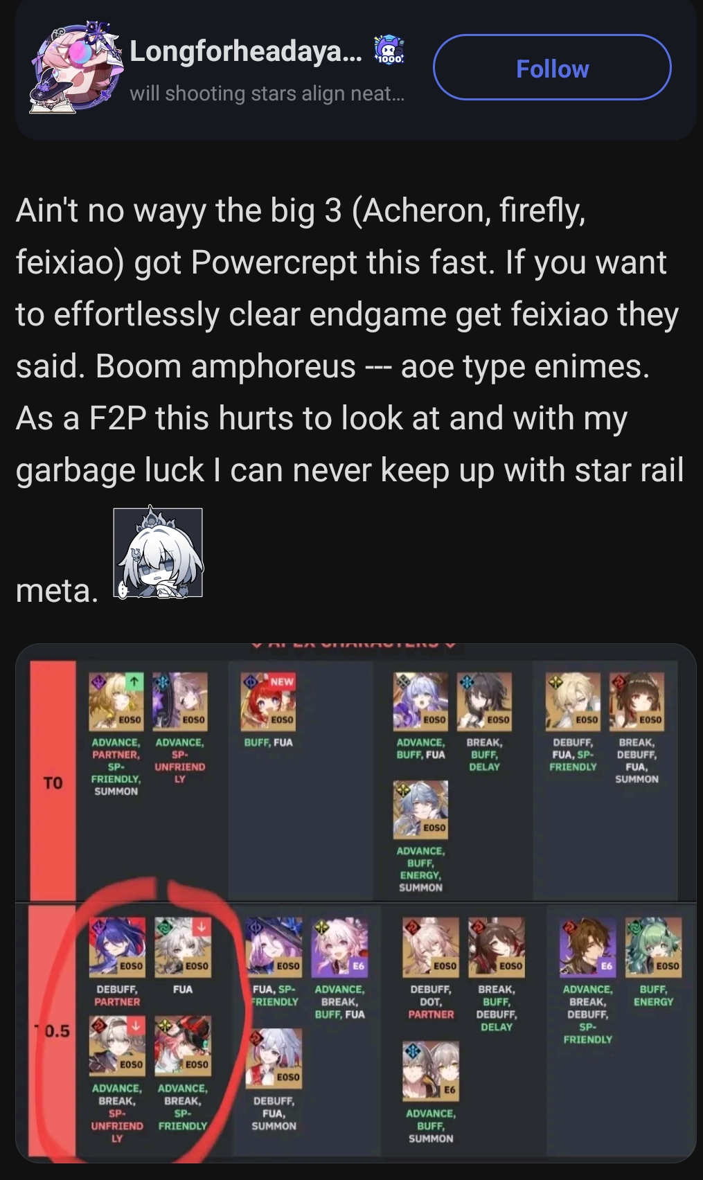Tap the profile status 'will shooting stars align neat…'
Image resolution: width=703 pixels, height=1180 pixels.
267,93
